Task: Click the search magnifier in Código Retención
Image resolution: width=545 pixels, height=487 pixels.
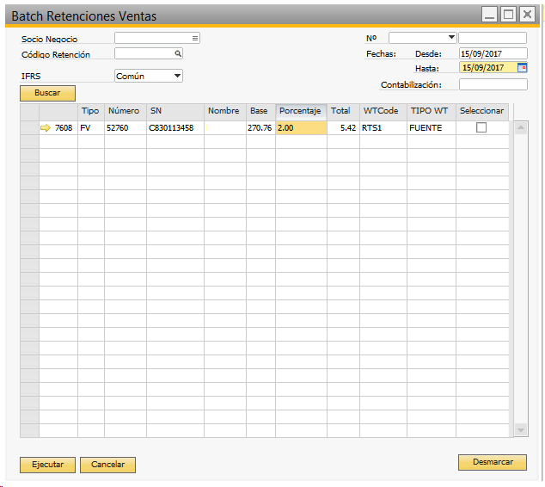Action: 178,53
